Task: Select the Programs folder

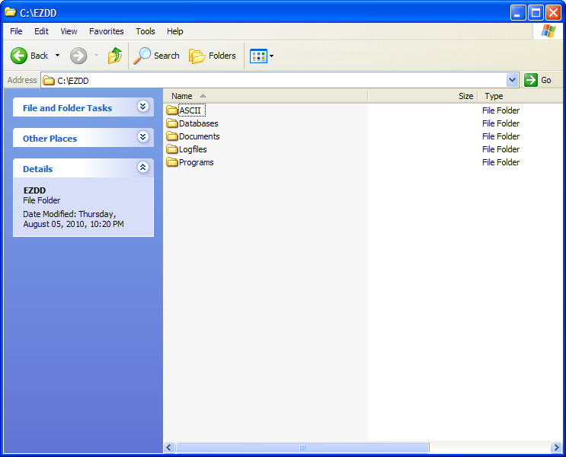Action: click(195, 162)
